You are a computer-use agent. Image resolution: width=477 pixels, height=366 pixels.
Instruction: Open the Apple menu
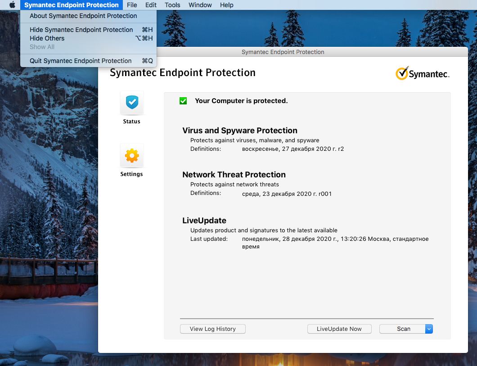(x=12, y=5)
